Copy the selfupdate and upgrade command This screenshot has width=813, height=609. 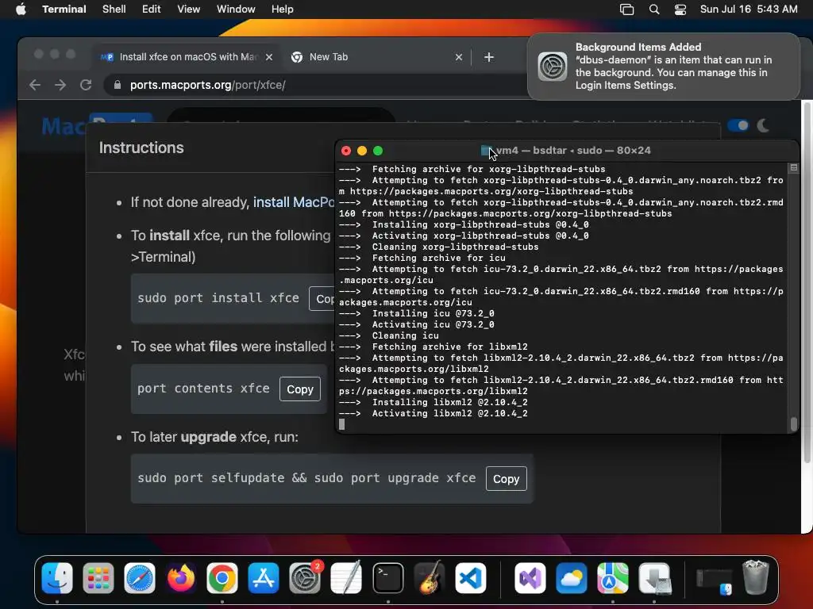point(506,479)
